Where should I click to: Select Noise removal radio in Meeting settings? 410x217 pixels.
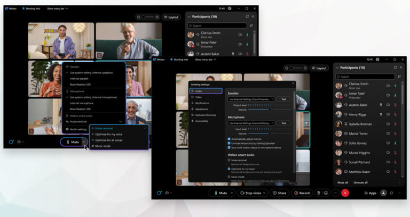[229, 160]
